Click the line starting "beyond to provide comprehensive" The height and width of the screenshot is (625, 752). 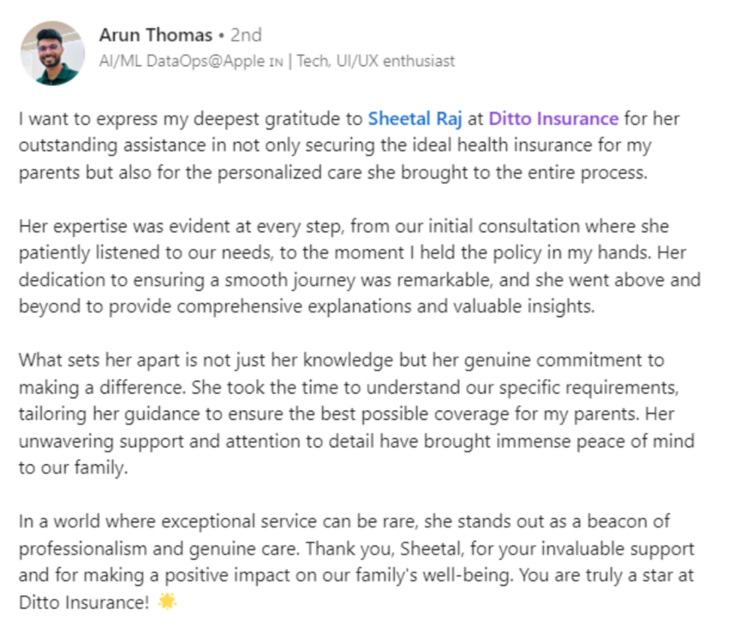[x=306, y=307]
